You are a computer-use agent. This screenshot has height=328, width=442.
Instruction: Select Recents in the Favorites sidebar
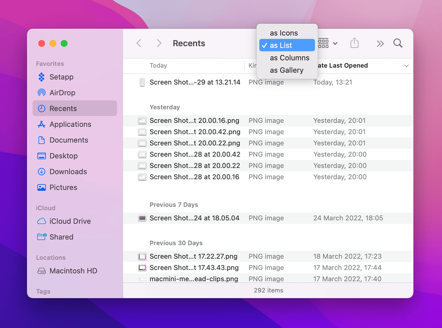point(63,108)
